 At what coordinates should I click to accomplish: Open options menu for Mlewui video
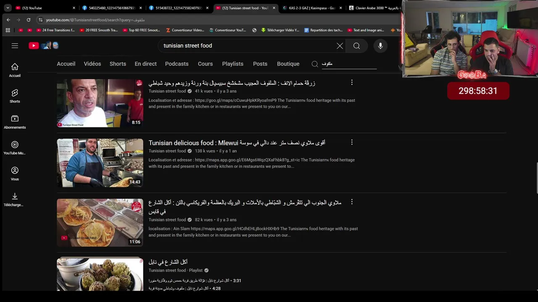tap(352, 142)
